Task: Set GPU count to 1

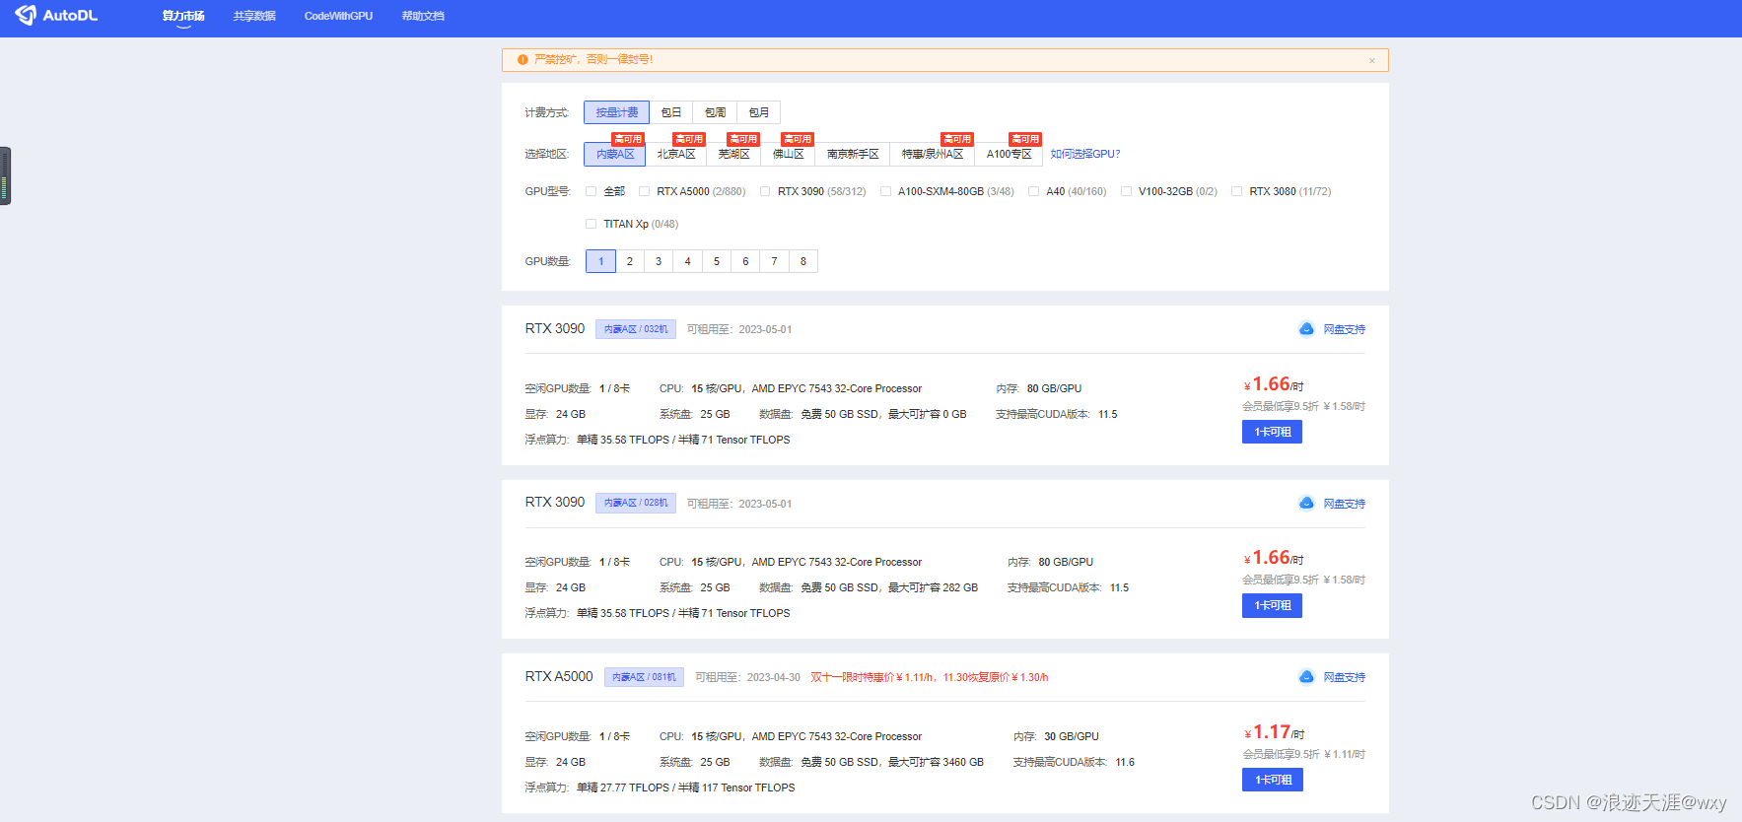Action: [600, 261]
